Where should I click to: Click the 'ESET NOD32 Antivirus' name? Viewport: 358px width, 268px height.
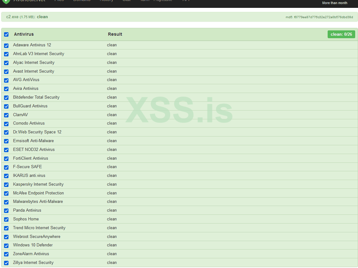(34, 149)
